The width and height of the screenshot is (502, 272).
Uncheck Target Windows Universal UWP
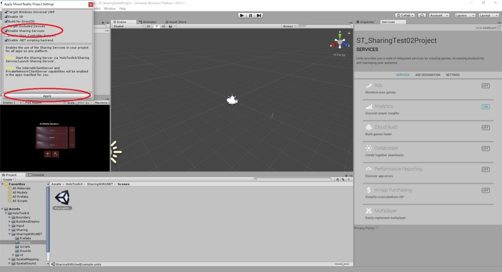6,12
